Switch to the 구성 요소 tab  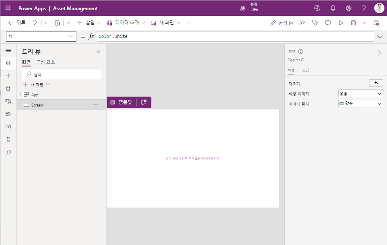(x=45, y=62)
